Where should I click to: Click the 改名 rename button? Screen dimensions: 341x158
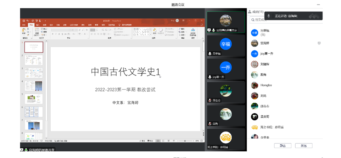click(303, 145)
